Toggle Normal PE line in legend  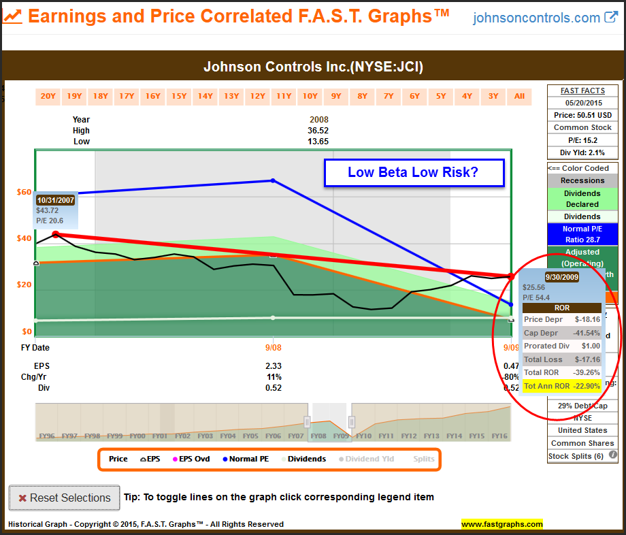coord(244,459)
